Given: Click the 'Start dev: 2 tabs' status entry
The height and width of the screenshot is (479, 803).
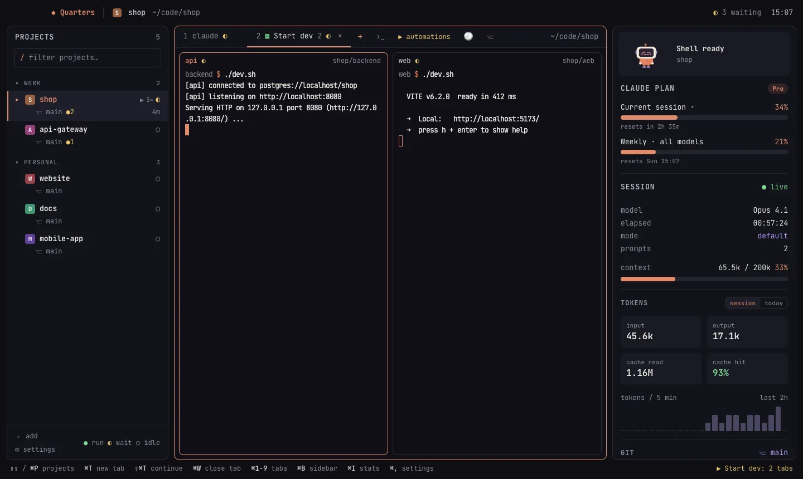Looking at the screenshot, I should click(754, 468).
